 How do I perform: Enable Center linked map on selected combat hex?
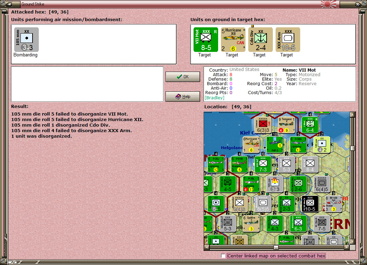[223, 256]
